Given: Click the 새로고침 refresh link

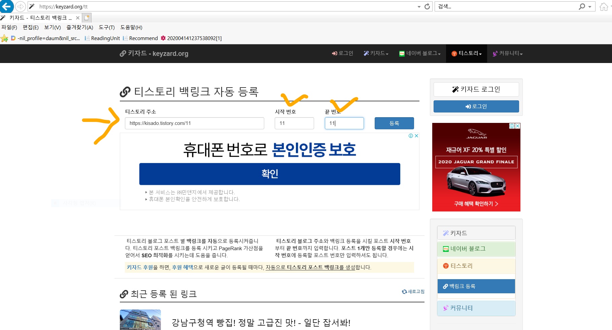Looking at the screenshot, I should pyautogui.click(x=413, y=292).
